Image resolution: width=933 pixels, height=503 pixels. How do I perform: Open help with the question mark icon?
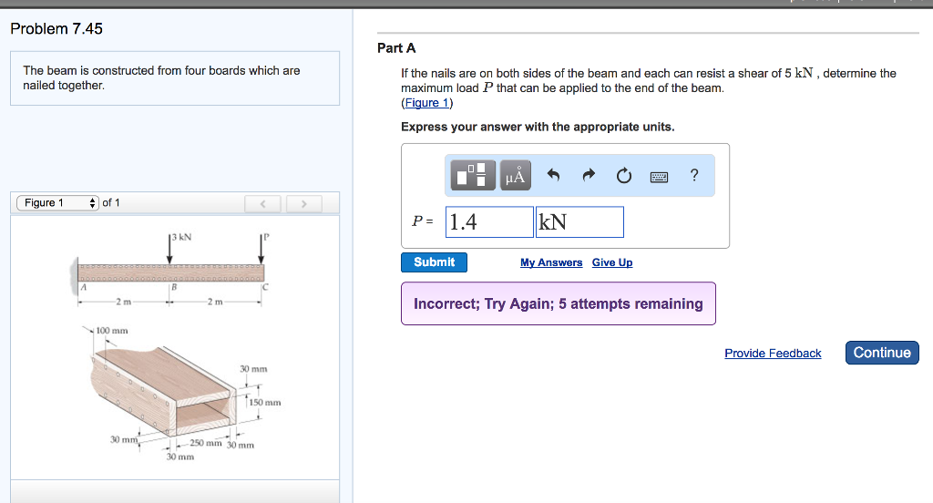click(694, 176)
